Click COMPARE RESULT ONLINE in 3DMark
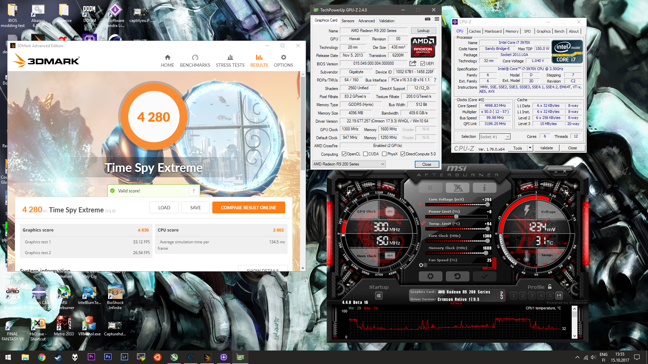Screen dimensions: 648x364 [x=249, y=208]
